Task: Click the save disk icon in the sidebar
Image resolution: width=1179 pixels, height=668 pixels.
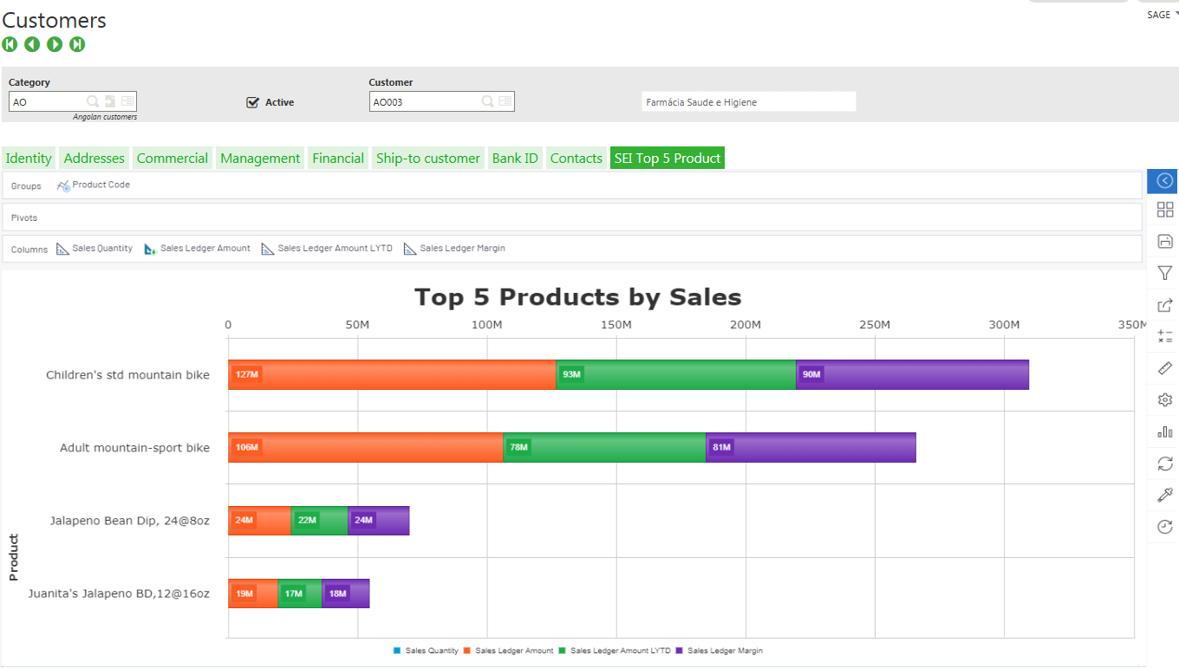Action: [x=1165, y=241]
